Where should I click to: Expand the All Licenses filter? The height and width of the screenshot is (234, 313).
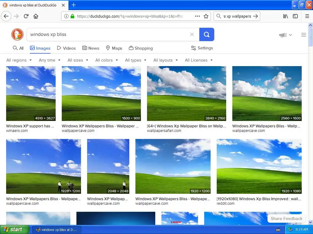point(199,60)
